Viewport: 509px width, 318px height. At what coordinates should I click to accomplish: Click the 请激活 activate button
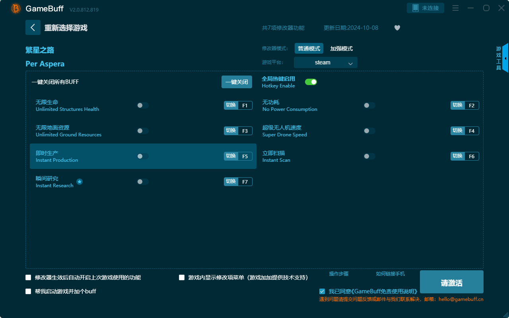coord(451,282)
